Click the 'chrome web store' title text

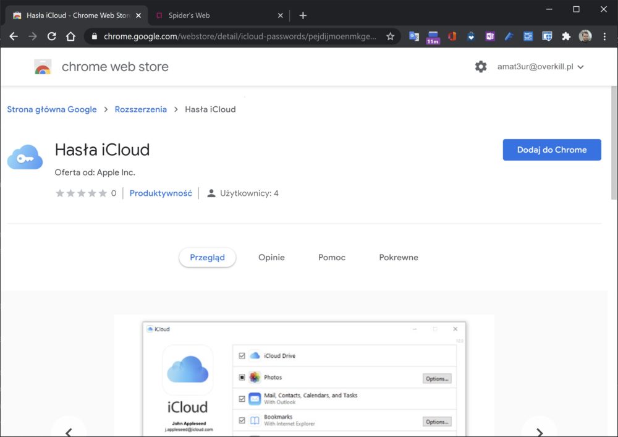click(115, 67)
